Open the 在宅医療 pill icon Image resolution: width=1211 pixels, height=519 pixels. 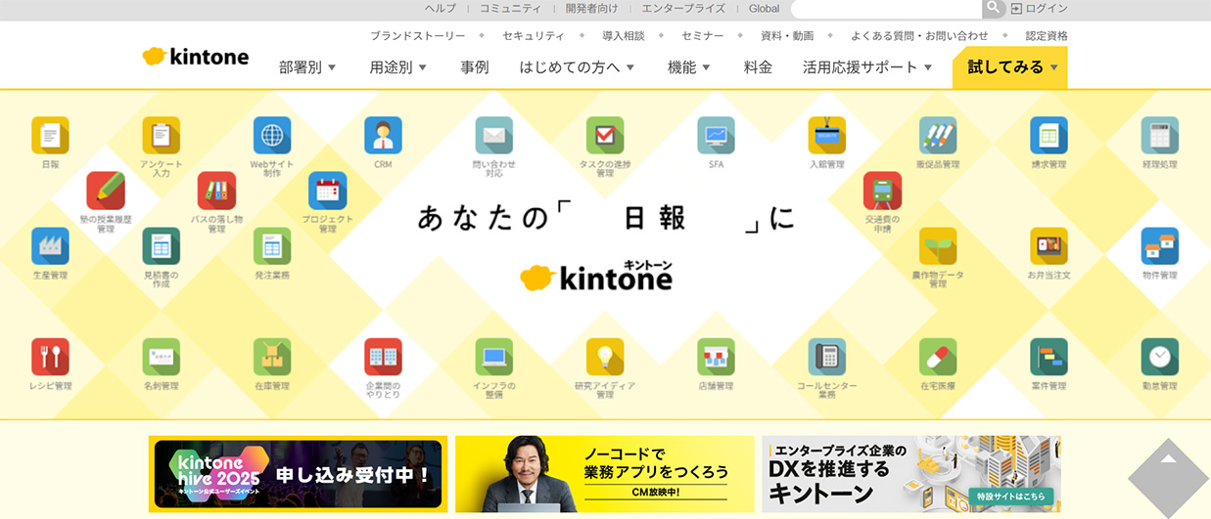point(938,357)
